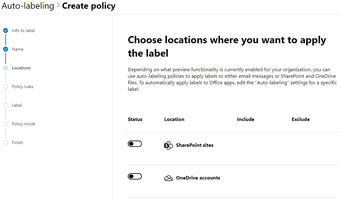Click the Label step circle
Viewport: 341px width, 200px height.
[6, 105]
